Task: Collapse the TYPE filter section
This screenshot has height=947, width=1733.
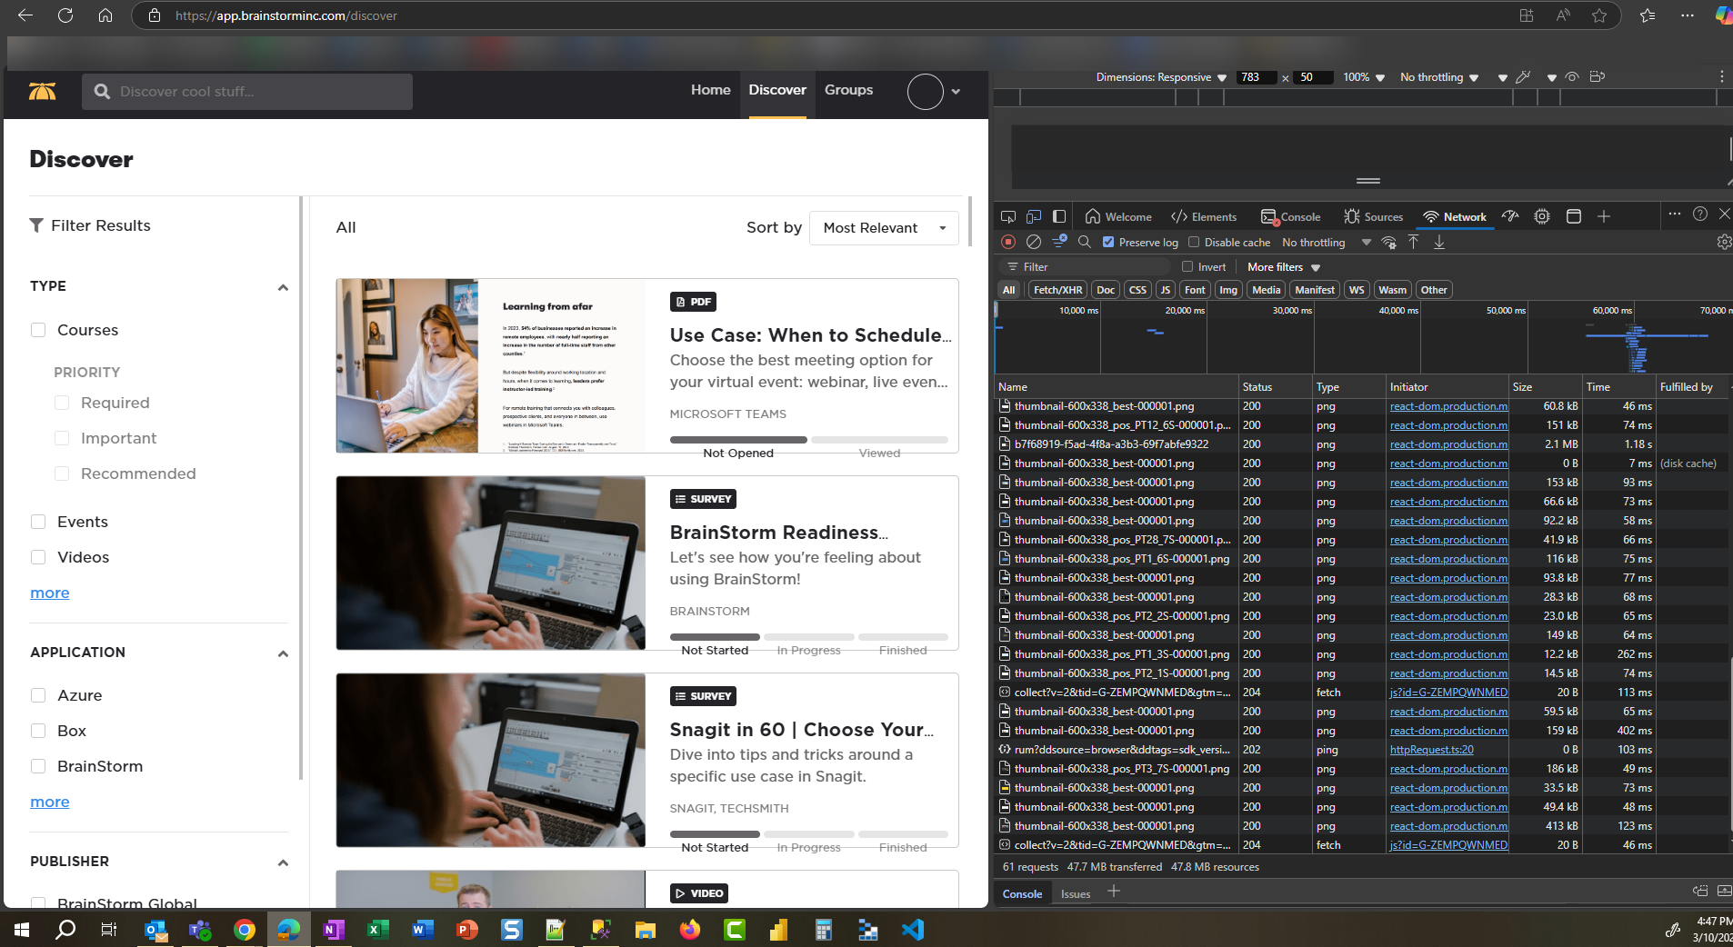Action: coord(283,287)
